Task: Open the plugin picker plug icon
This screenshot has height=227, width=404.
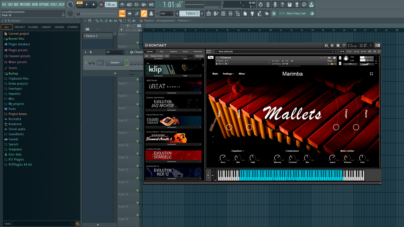Action: 252,14
